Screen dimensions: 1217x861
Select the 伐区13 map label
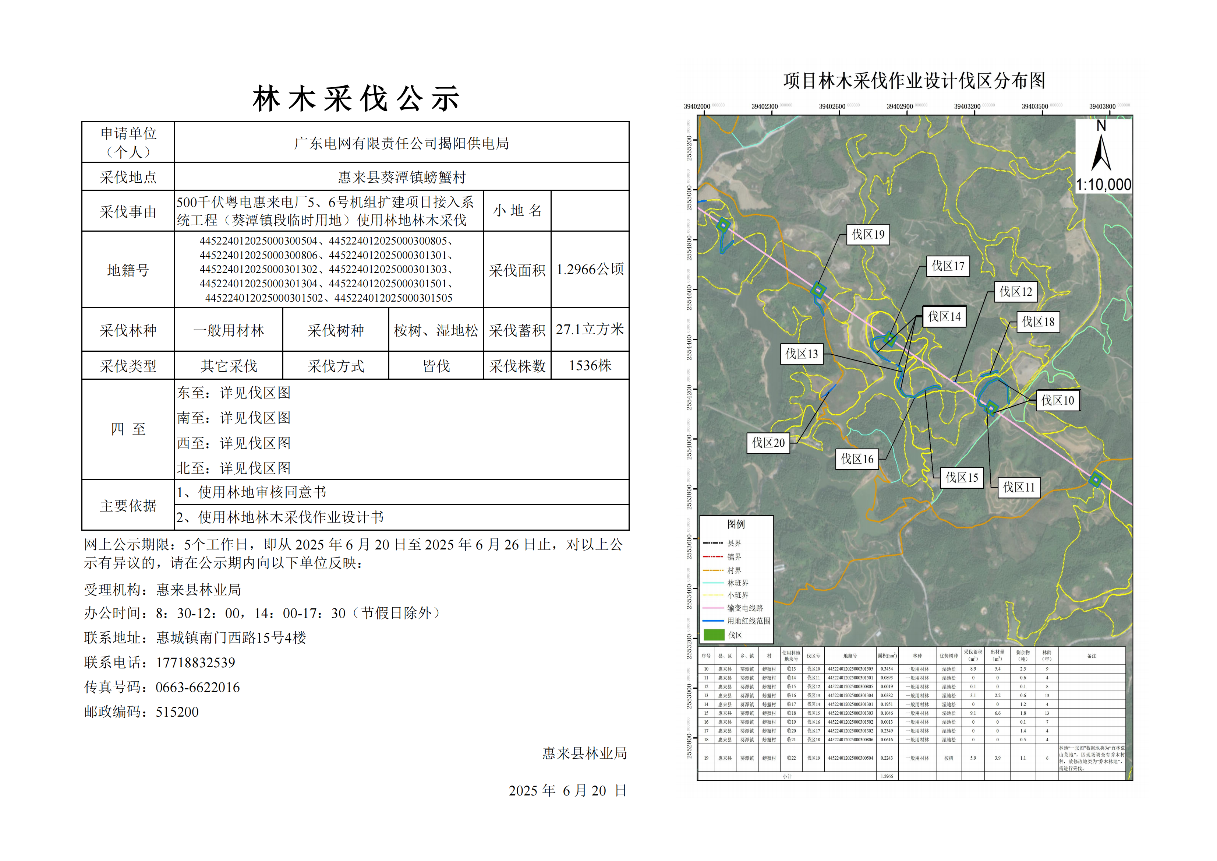(802, 354)
